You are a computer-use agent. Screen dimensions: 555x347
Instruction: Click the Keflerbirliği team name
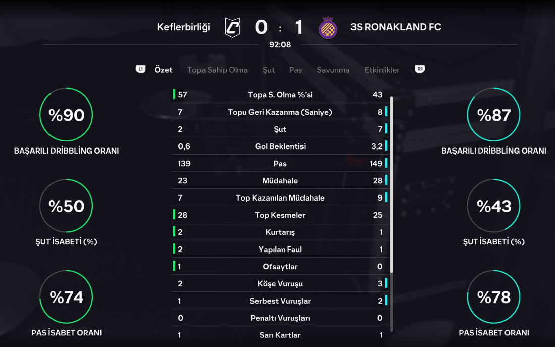(x=183, y=27)
